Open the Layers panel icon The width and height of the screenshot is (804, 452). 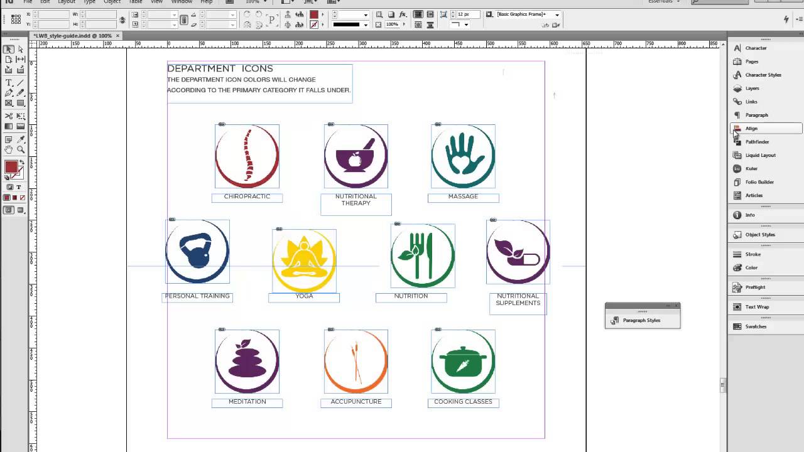[737, 89]
